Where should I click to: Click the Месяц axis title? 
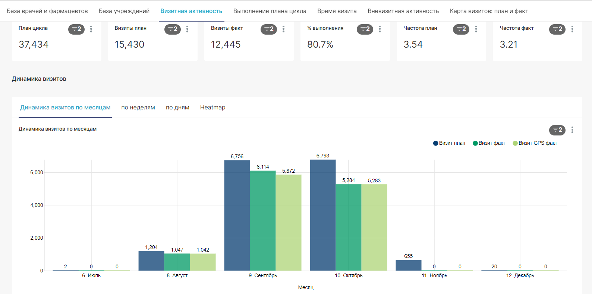click(306, 288)
